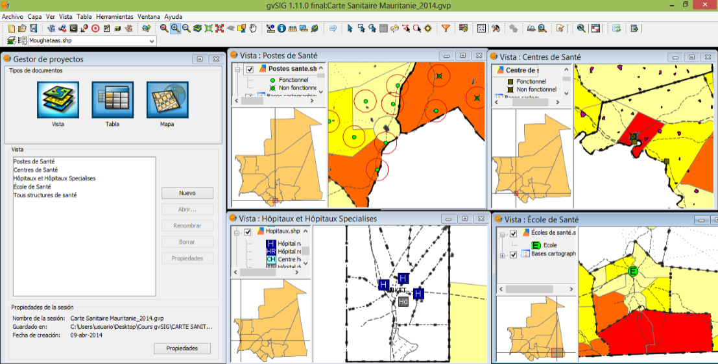718x364 pixels.
Task: Click the speech bubble annotation icon
Action: click(x=333, y=29)
